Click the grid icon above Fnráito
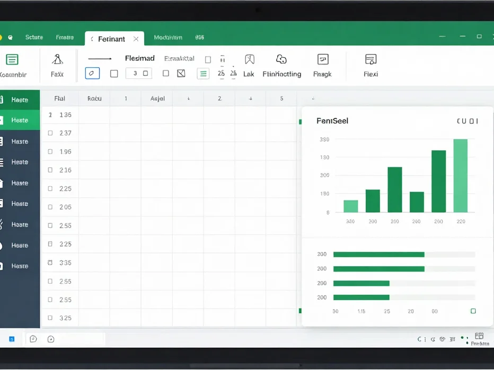The height and width of the screenshot is (370, 494). pyautogui.click(x=479, y=336)
